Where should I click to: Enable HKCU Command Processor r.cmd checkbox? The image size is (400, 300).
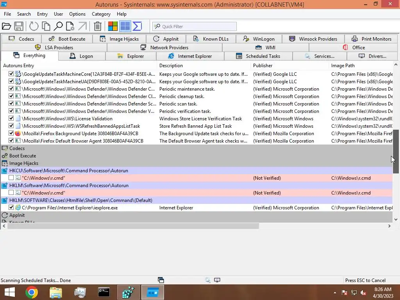tap(11, 178)
